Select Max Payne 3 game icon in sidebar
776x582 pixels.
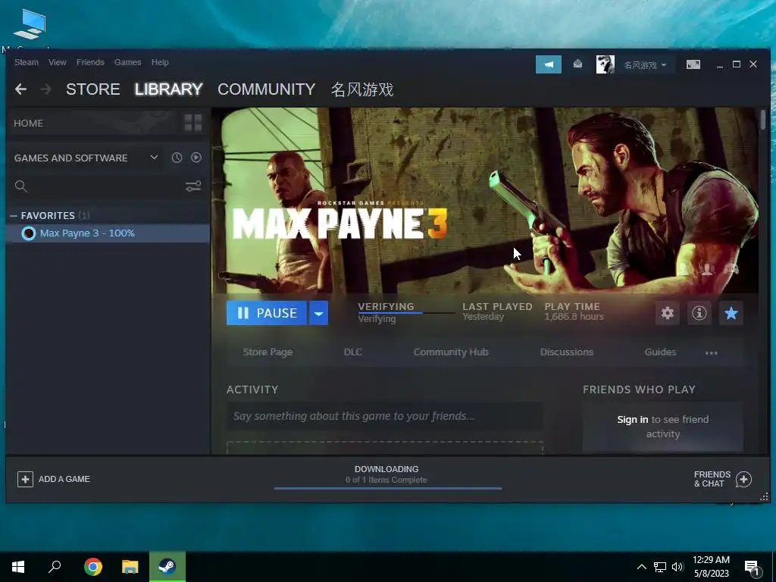(x=29, y=233)
